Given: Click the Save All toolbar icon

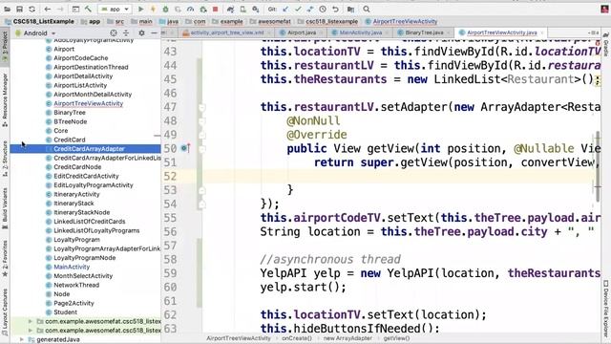Looking at the screenshot, I should pyautogui.click(x=19, y=9).
